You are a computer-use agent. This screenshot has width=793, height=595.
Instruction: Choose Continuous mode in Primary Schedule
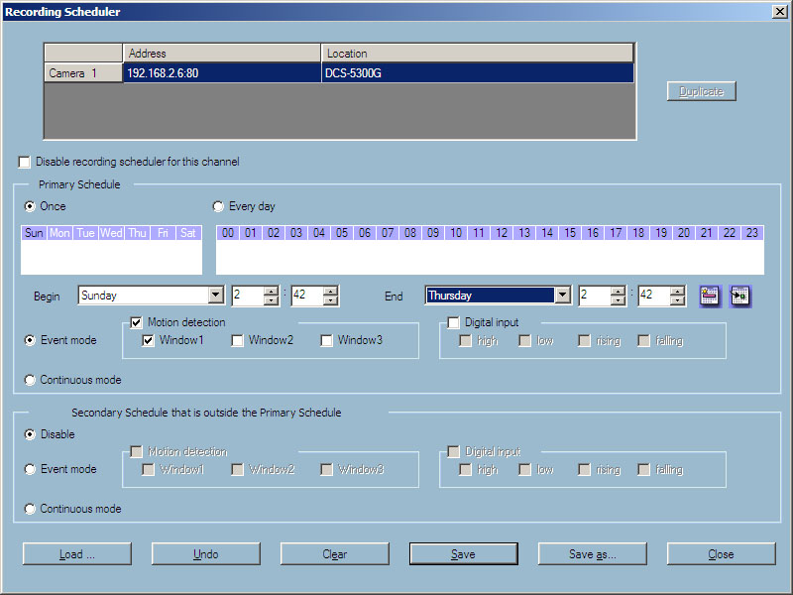31,380
